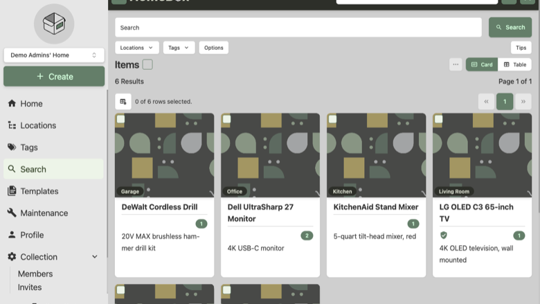Image resolution: width=540 pixels, height=304 pixels.
Task: Toggle the Items select-all checkbox
Action: [x=147, y=64]
